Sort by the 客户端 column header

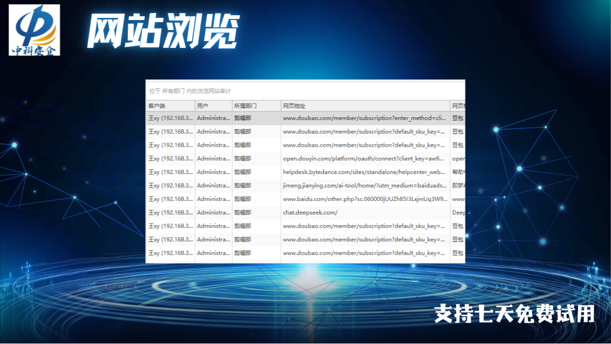click(x=170, y=106)
